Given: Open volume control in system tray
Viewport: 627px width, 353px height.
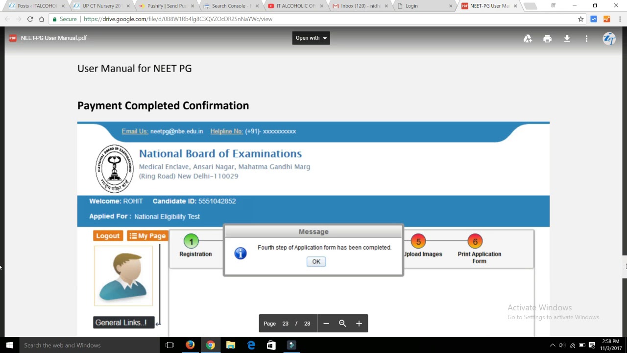Looking at the screenshot, I should pos(562,345).
